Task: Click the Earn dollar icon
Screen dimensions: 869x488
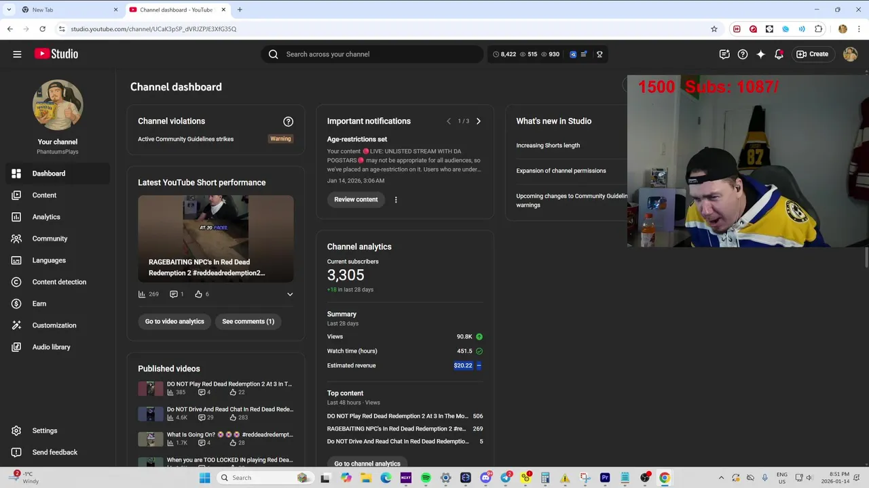Action: pyautogui.click(x=16, y=304)
